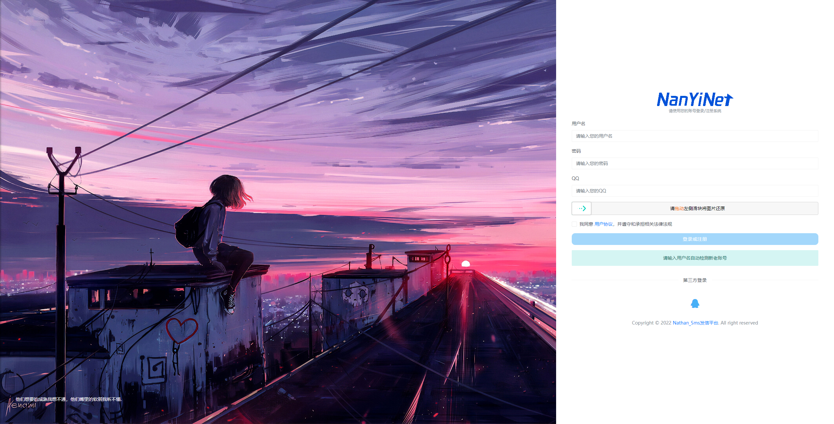Click the teal account detection notice banner
The width and height of the screenshot is (834, 424).
pos(695,258)
